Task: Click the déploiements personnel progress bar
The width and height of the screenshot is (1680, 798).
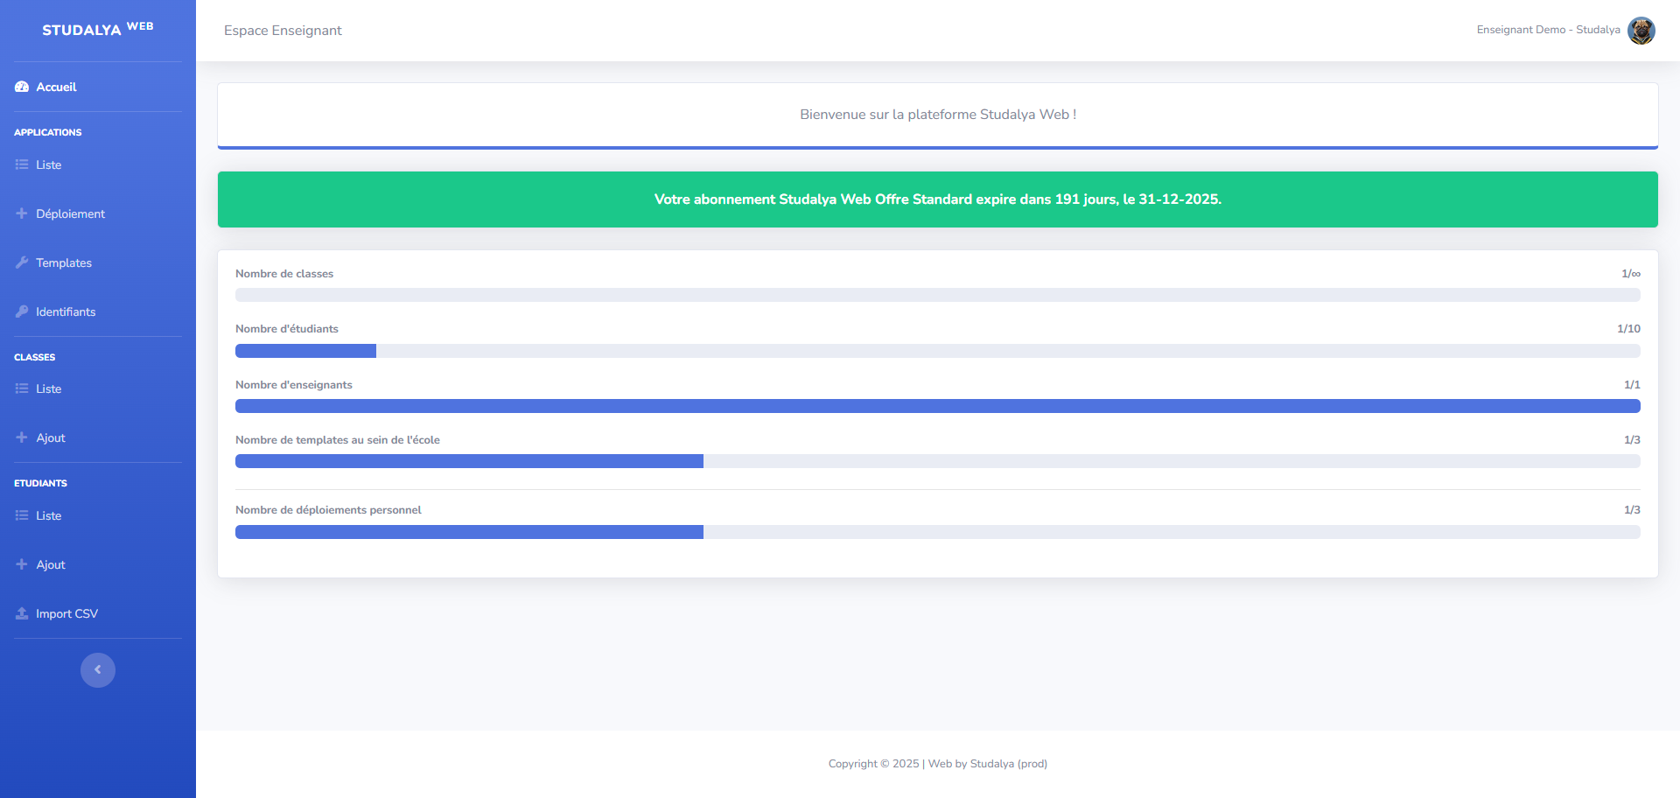Action: coord(938,532)
